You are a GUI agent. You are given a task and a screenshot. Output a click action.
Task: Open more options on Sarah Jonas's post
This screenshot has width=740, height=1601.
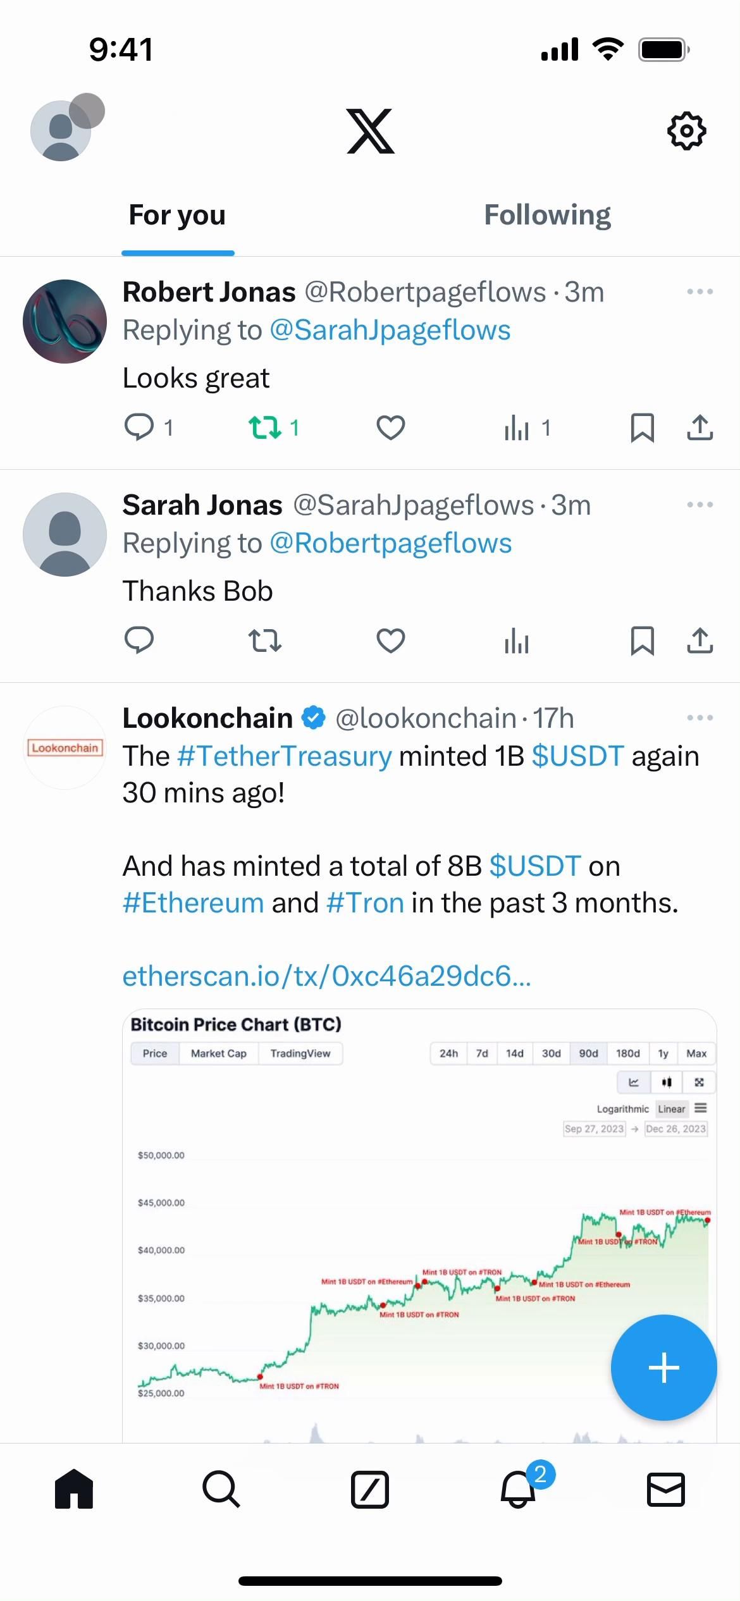(x=700, y=505)
